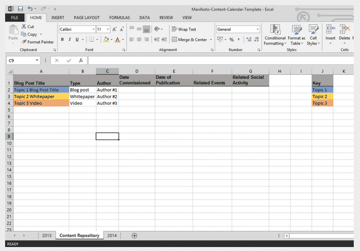360x251 pixels.
Task: Switch to FORMULAS ribbon tab
Action: [x=119, y=18]
